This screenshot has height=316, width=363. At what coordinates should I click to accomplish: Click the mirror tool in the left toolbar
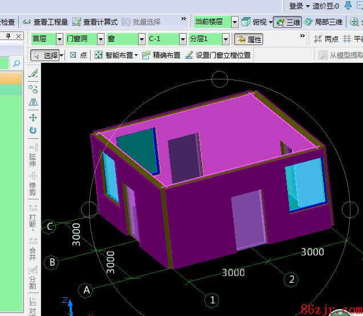click(33, 103)
